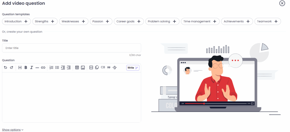Add the Introduction question template
Screen dimensions: 290x132
(x=16, y=21)
